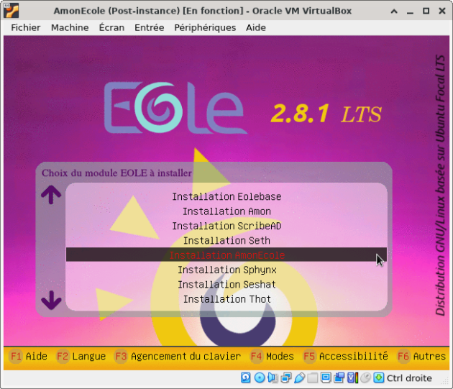Open the Périphériques menu

click(x=205, y=27)
